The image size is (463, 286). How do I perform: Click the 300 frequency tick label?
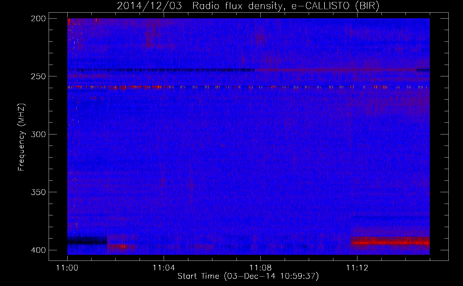point(38,134)
